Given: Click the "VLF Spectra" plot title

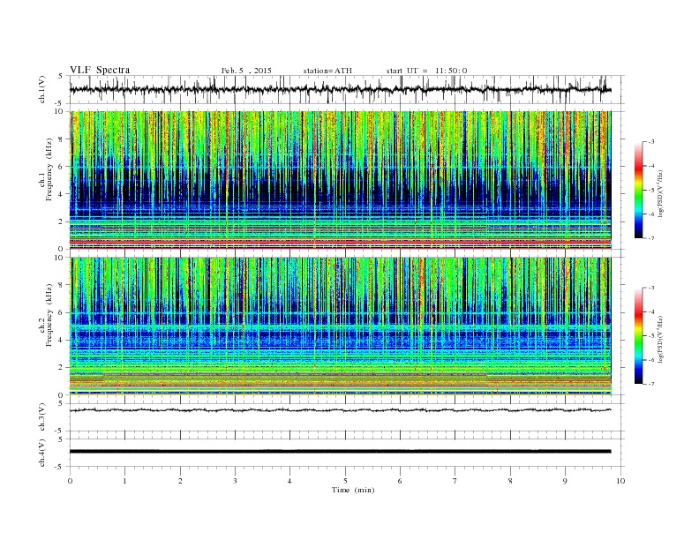Looking at the screenshot, I should pos(100,70).
